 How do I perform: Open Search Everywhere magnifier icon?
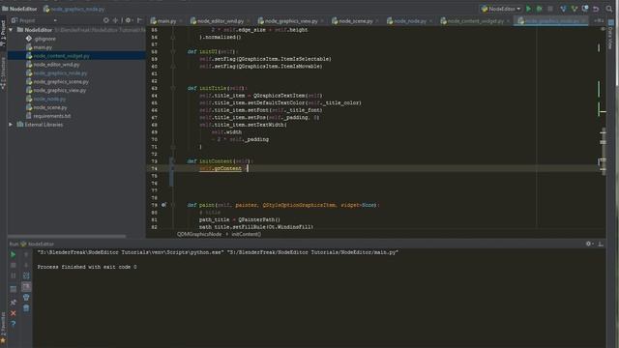[609, 9]
